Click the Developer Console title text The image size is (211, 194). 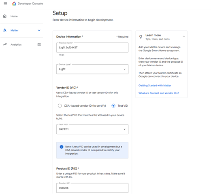(30, 4)
